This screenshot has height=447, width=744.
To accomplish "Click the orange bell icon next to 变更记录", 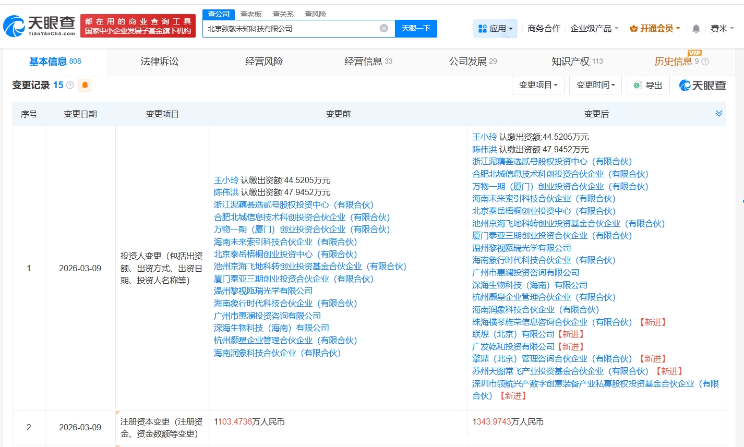I will 84,85.
